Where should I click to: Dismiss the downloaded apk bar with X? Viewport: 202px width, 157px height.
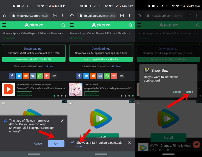[x=130, y=143]
